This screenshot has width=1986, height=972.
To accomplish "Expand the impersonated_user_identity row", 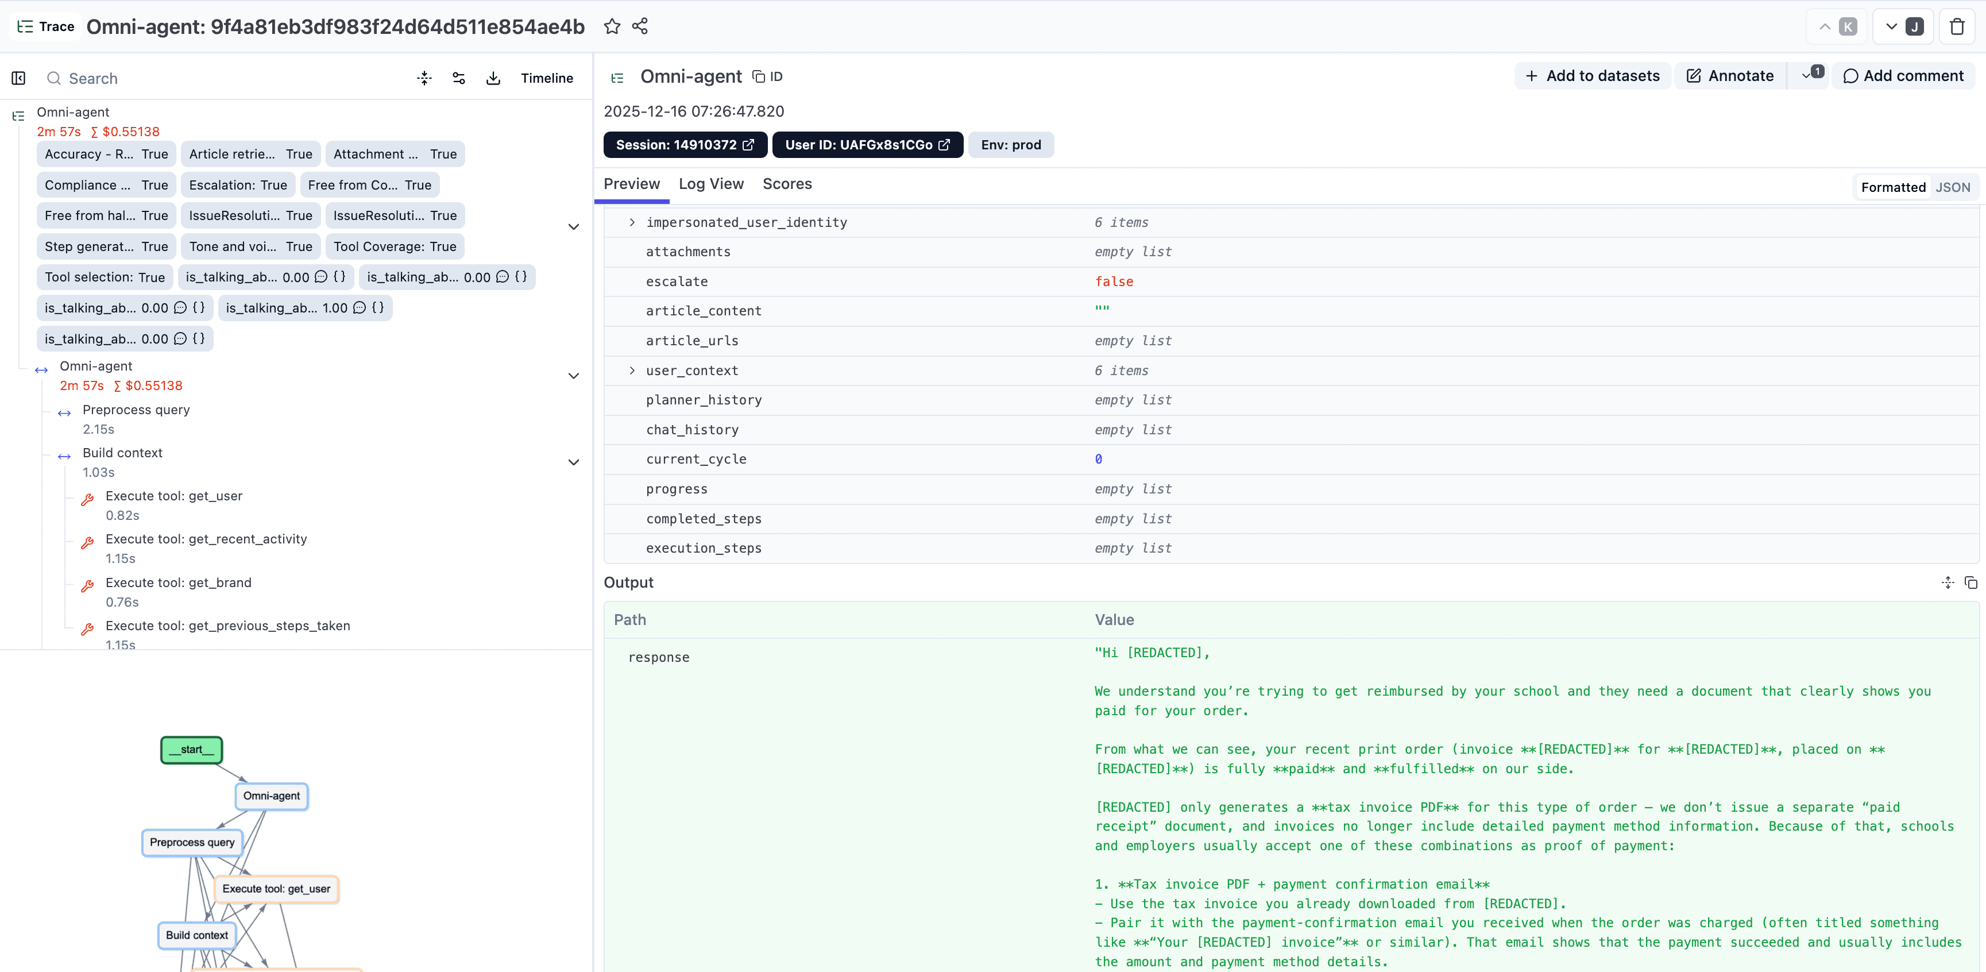I will 632,222.
